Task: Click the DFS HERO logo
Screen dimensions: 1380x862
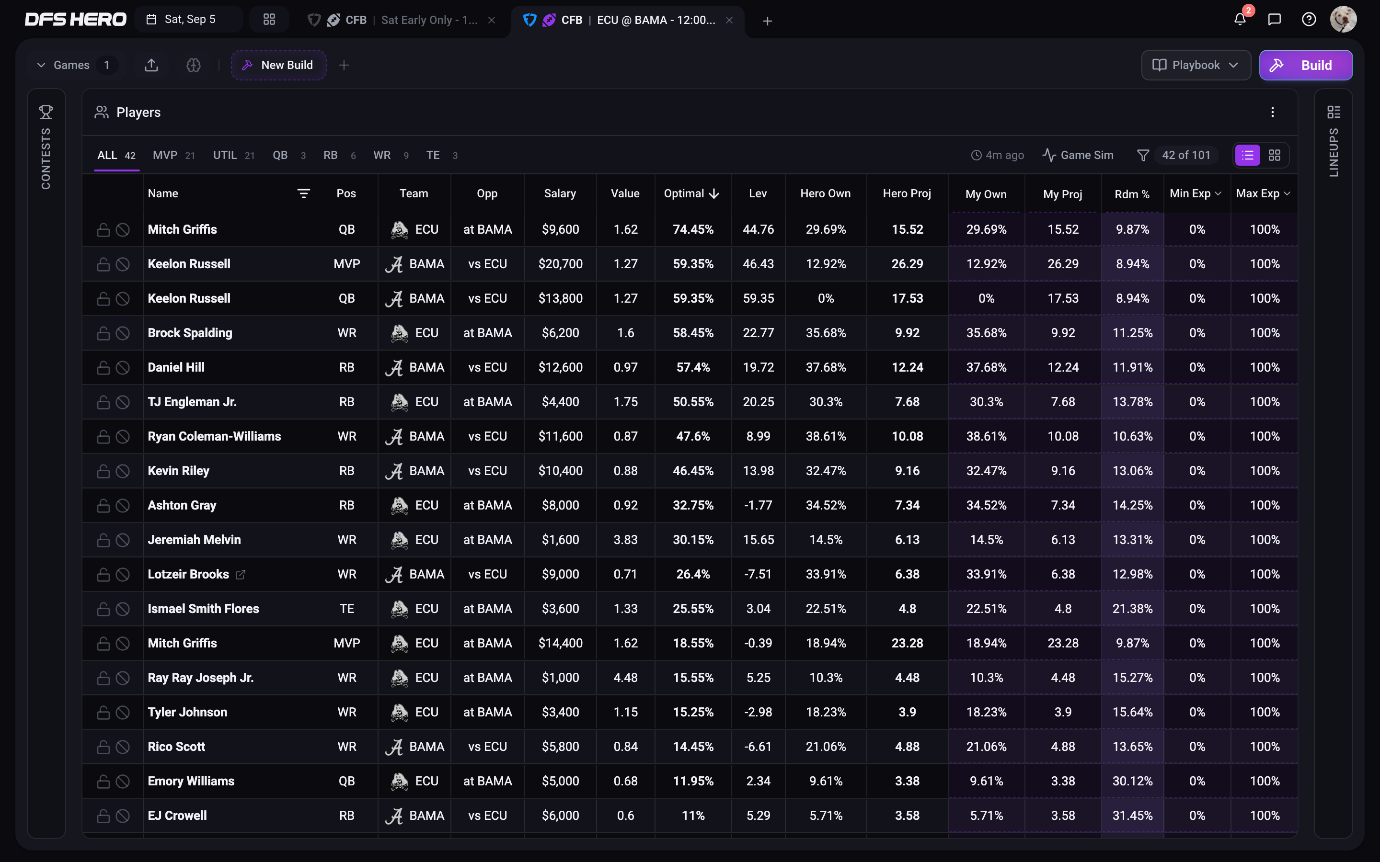Action: pyautogui.click(x=75, y=19)
